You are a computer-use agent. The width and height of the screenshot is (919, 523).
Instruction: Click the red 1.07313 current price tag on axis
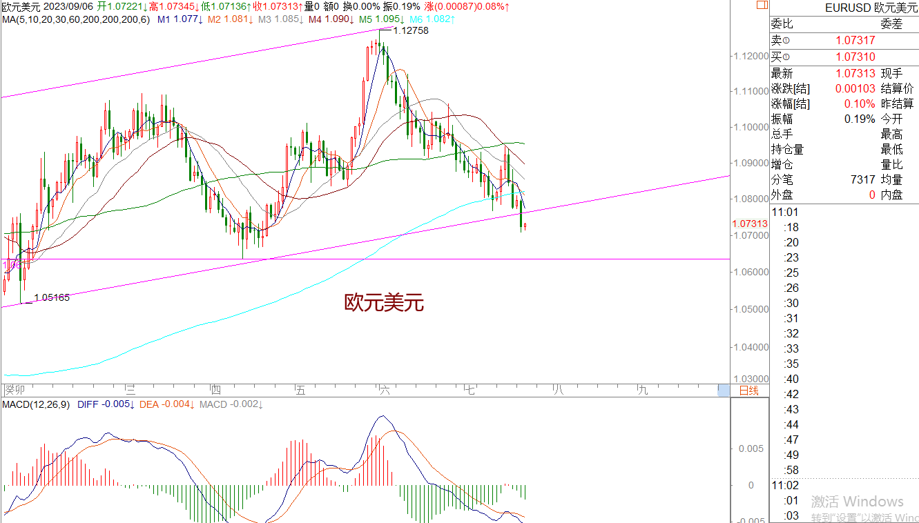pos(750,224)
